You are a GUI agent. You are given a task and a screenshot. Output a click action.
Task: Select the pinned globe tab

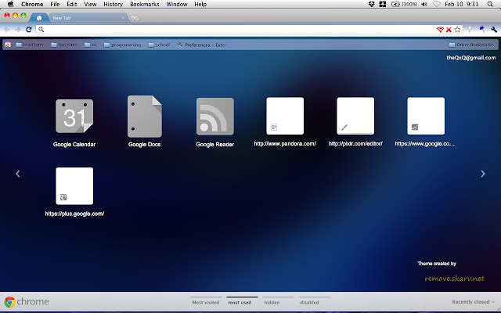(39, 18)
